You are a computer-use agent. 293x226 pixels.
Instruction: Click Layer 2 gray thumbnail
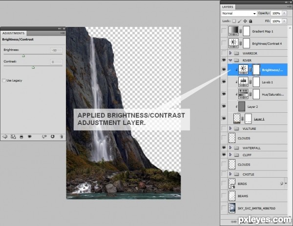[242, 106]
